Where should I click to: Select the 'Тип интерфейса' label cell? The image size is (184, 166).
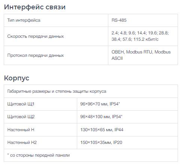click(x=56, y=20)
